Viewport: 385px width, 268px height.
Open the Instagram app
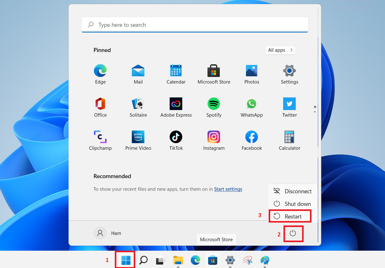(x=214, y=141)
